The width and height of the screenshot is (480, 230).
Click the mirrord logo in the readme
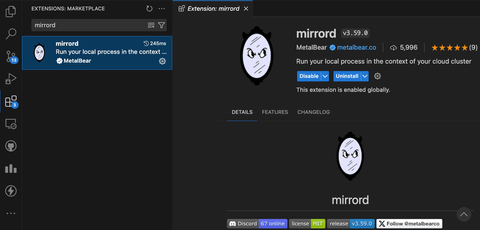tap(350, 156)
